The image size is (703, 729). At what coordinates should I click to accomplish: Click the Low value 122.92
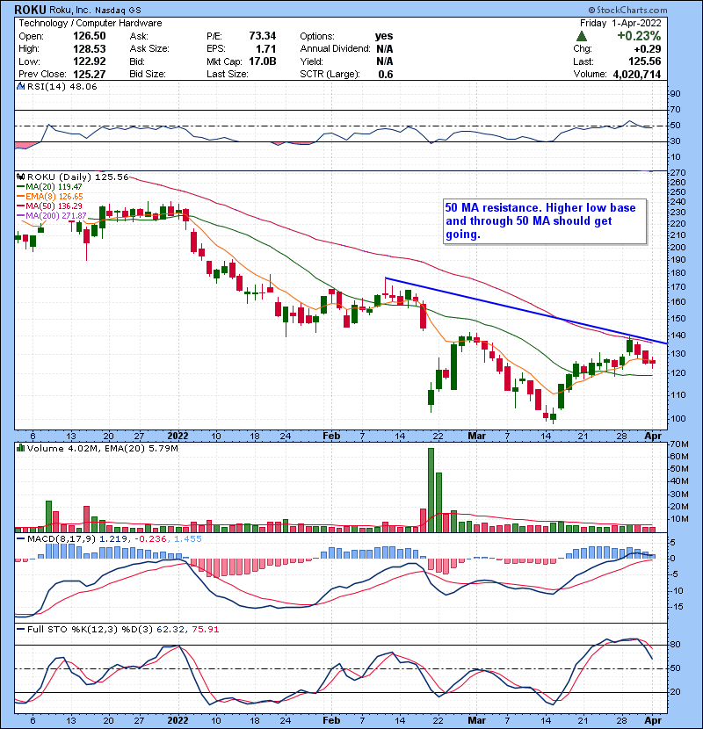click(x=90, y=61)
